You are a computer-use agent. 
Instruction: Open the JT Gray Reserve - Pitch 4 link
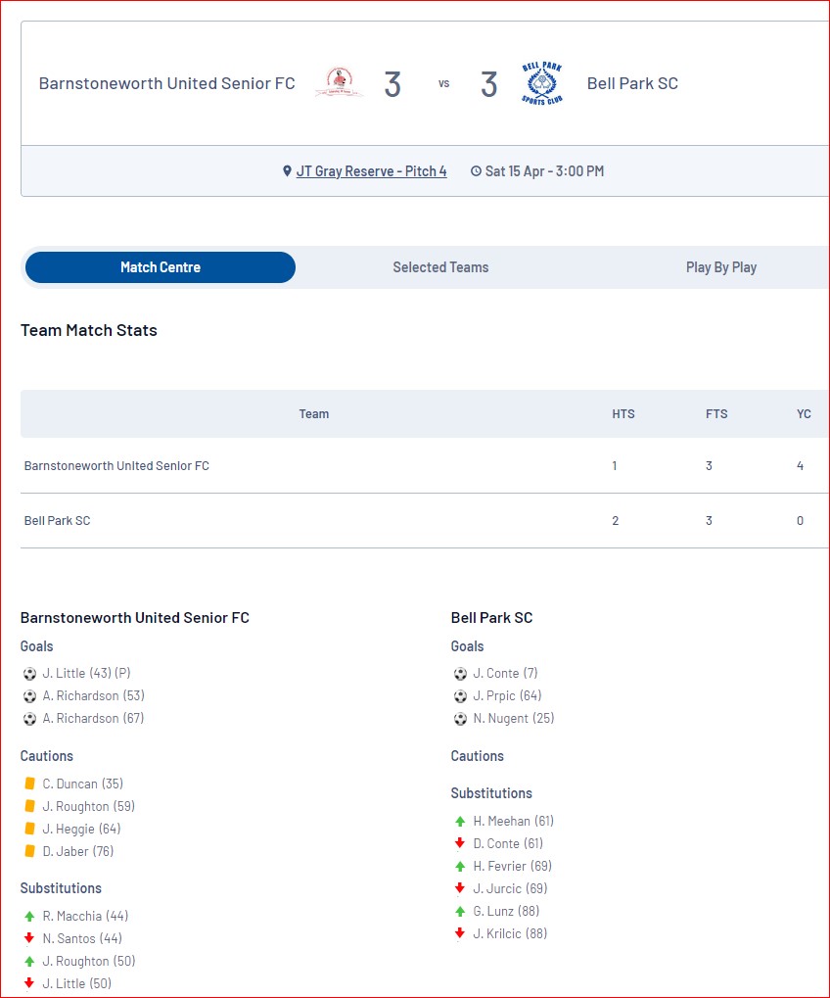click(x=371, y=171)
